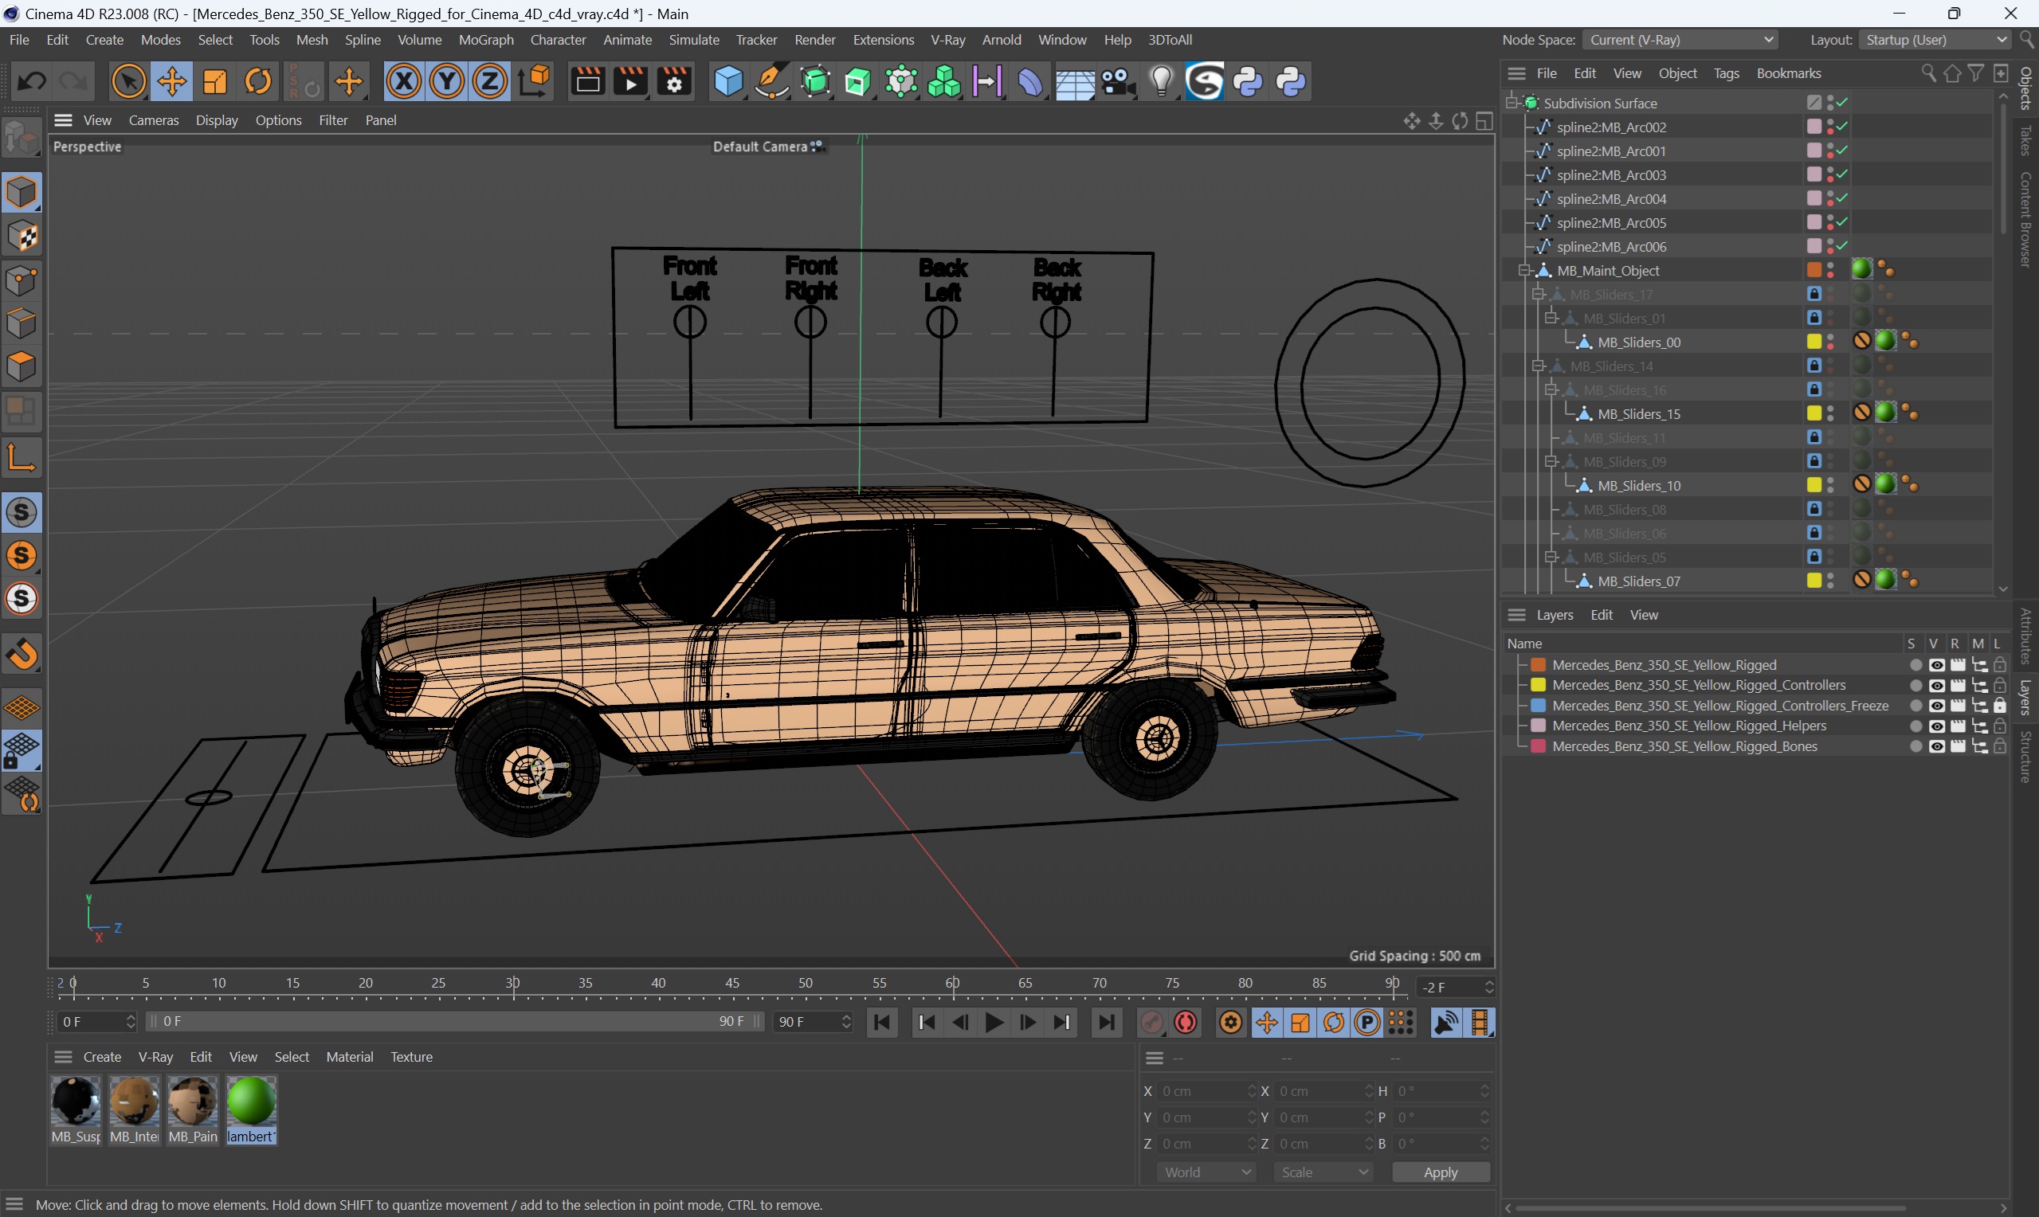Click the yellow layer swatch of MB_Sliders_00
This screenshot has width=2039, height=1217.
click(x=1814, y=341)
